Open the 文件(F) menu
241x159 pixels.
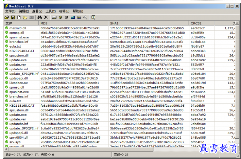pos(11,11)
